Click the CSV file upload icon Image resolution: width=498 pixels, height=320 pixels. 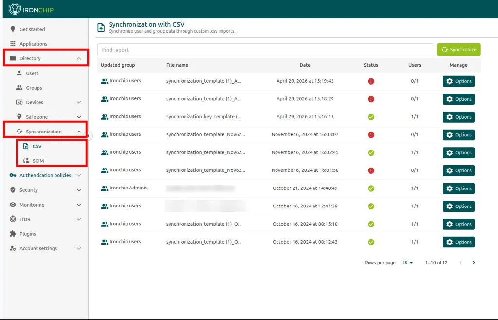[26, 146]
